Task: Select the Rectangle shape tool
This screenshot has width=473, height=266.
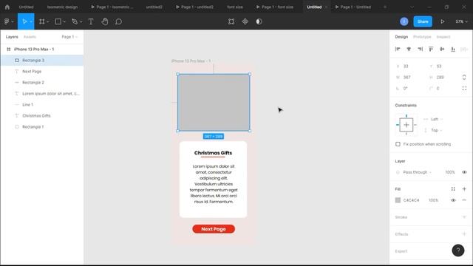Action: pos(58,21)
